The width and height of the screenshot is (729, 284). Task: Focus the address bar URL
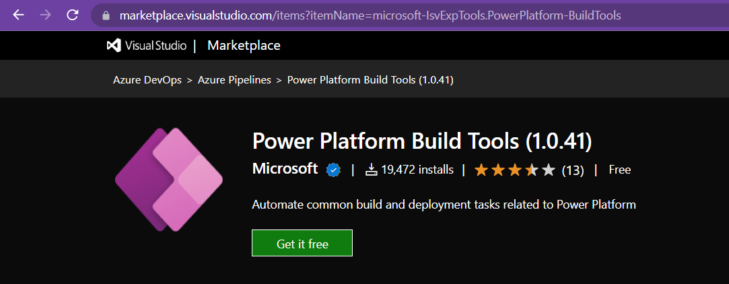(x=370, y=15)
